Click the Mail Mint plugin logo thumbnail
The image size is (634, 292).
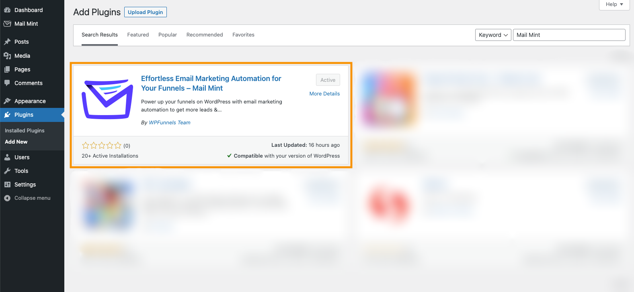point(107,99)
